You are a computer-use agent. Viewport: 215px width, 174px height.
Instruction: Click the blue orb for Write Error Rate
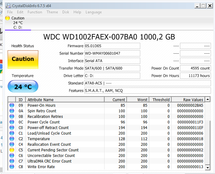point(12,167)
